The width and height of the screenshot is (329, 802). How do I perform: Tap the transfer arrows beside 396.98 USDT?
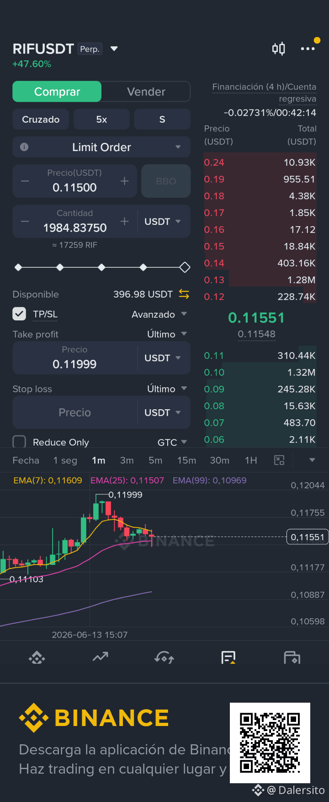coord(184,294)
